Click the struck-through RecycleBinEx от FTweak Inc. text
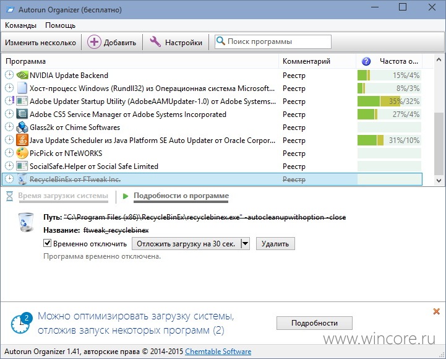The width and height of the screenshot is (446, 359). (75, 179)
